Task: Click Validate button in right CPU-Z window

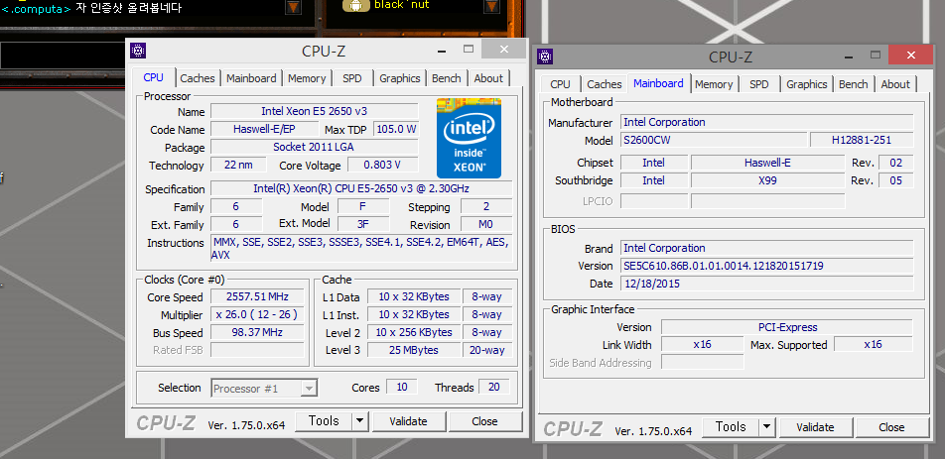Action: pyautogui.click(x=815, y=427)
